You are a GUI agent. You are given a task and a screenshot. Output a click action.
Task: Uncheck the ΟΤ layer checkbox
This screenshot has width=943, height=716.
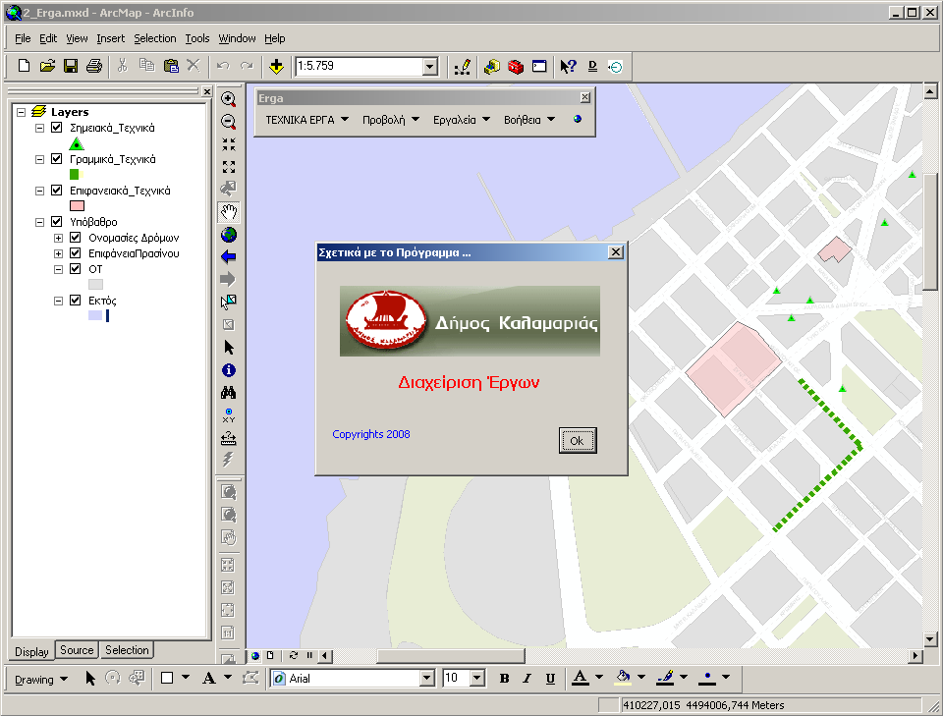(76, 268)
